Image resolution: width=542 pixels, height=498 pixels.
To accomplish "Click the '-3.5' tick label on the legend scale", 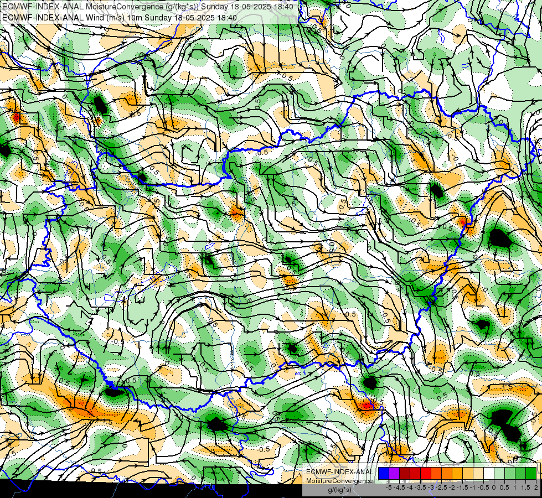I will point(421,487).
